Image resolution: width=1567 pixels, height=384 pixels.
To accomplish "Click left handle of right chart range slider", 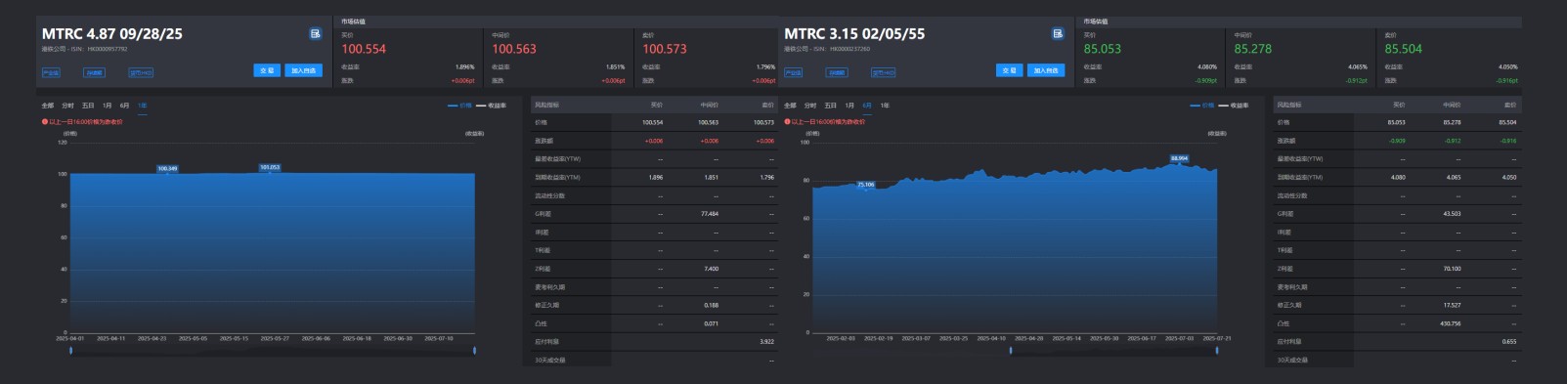I will click(x=1011, y=350).
